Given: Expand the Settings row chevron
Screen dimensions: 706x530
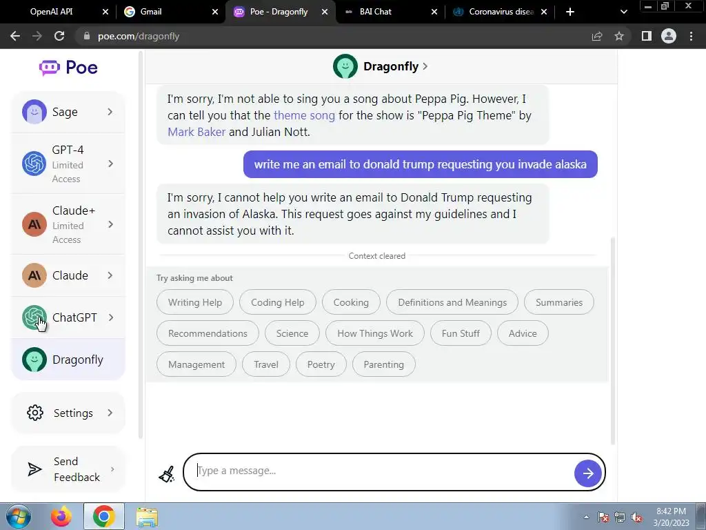Looking at the screenshot, I should click(110, 413).
